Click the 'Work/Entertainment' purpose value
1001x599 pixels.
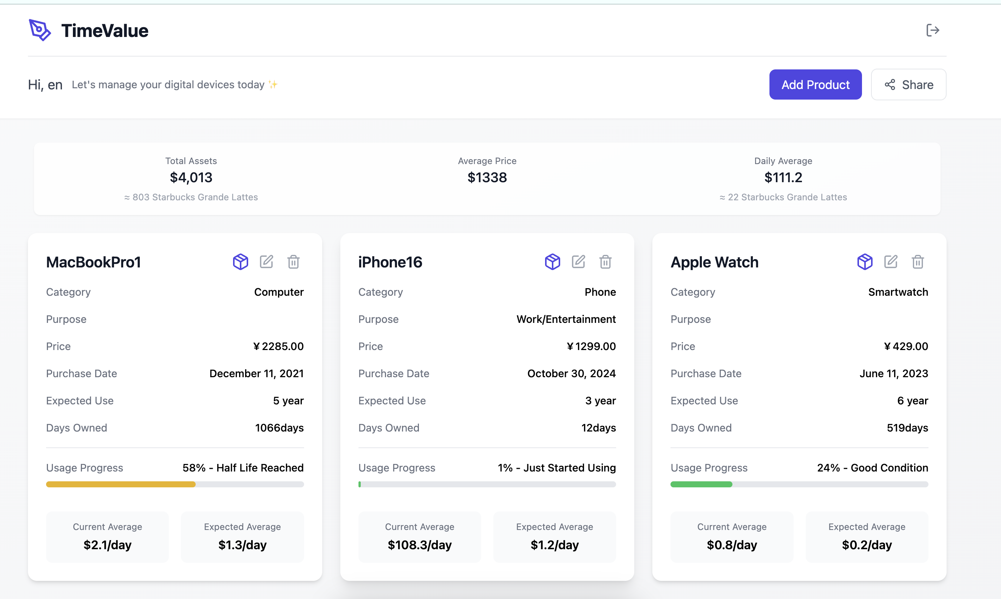pos(566,319)
